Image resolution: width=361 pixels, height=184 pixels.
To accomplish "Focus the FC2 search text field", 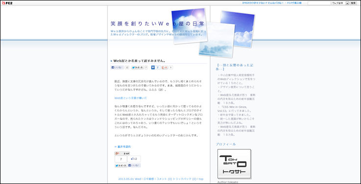I will click(x=319, y=3).
